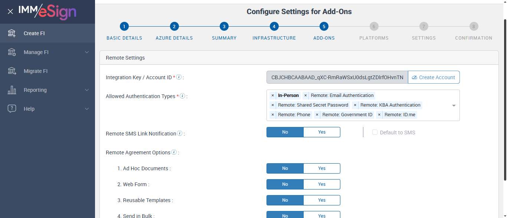The width and height of the screenshot is (507, 218).
Task: Click the Create FI bank icon
Action: 12,33
